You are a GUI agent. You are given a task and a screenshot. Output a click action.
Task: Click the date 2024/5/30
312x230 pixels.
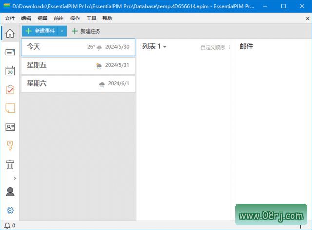[117, 47]
